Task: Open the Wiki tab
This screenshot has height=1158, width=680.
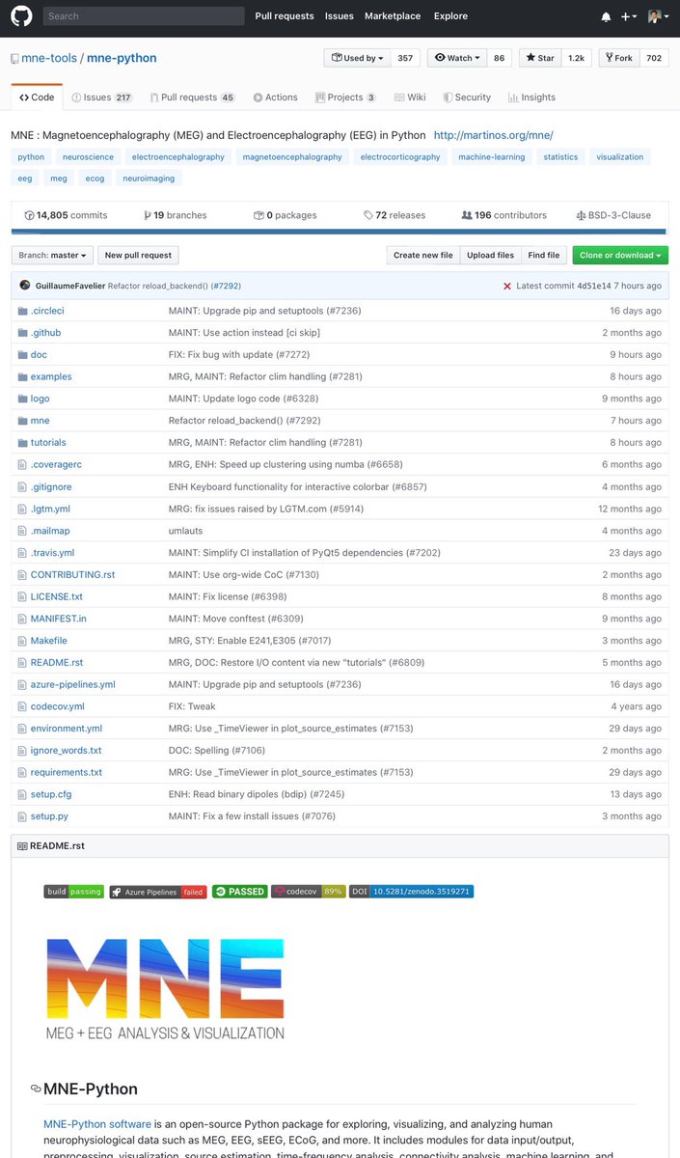Action: pyautogui.click(x=410, y=97)
